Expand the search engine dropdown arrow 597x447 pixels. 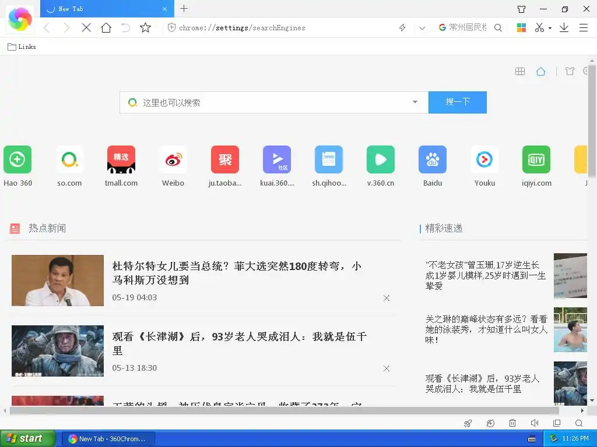point(415,102)
